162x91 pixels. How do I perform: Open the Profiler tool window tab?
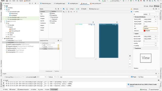34,89
